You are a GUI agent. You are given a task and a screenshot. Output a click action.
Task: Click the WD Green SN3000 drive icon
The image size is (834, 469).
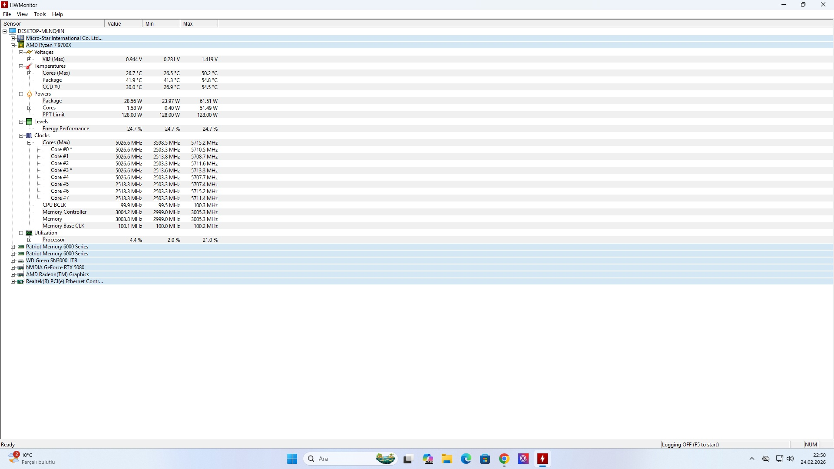tap(21, 261)
